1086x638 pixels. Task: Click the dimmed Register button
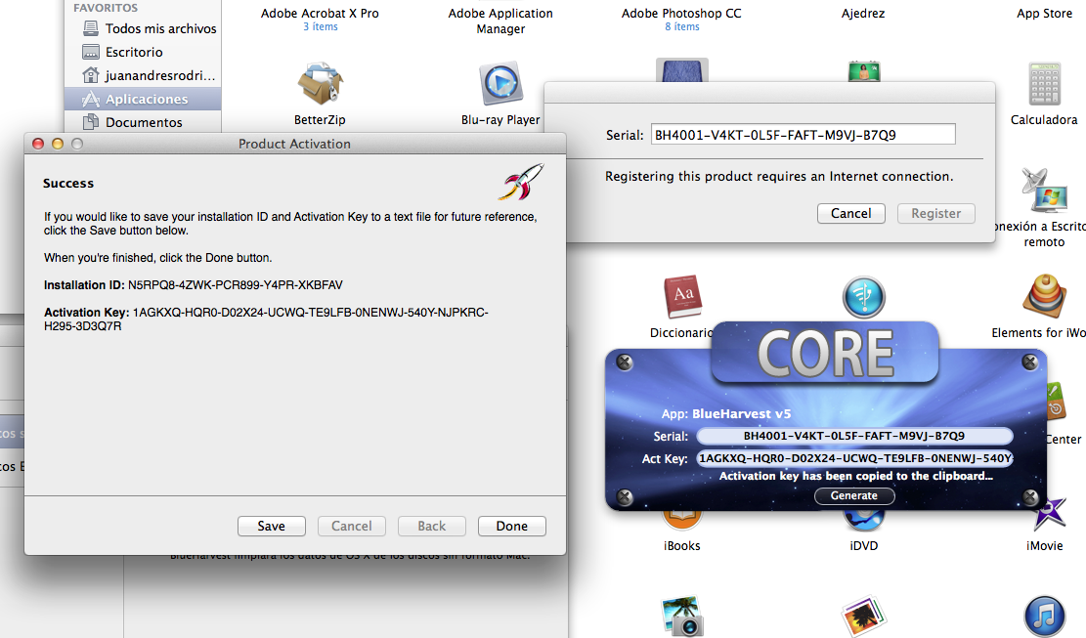pyautogui.click(x=936, y=213)
